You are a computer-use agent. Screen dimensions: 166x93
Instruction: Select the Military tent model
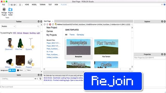10,62
